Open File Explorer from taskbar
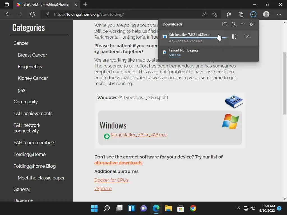The image size is (287, 215). [168, 208]
